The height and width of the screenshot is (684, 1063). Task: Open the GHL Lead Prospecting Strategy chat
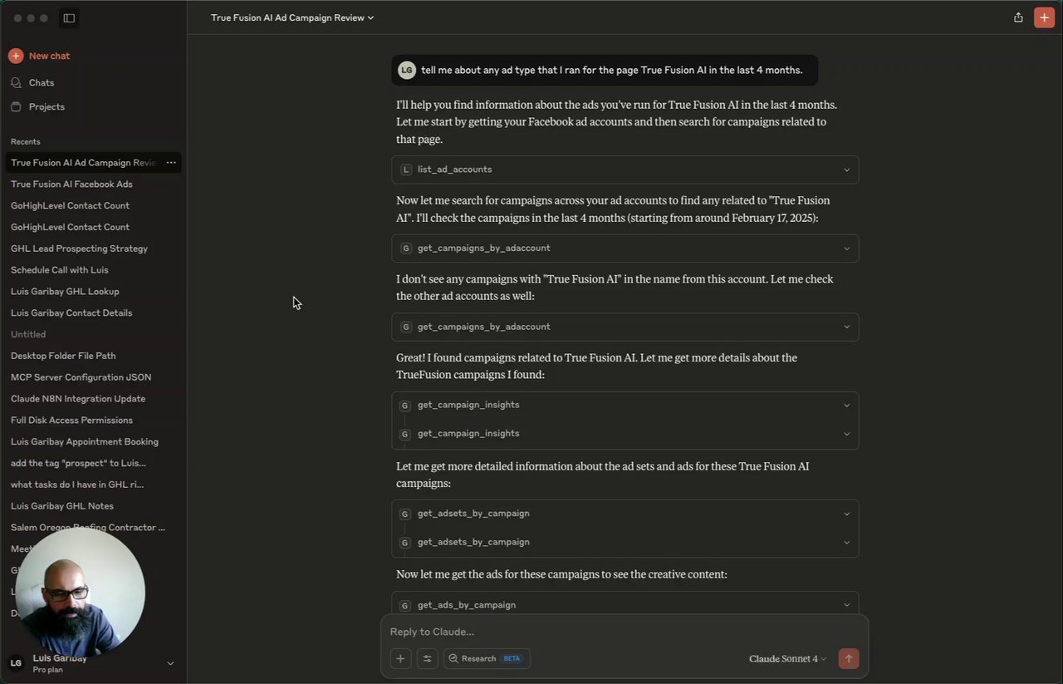click(x=79, y=249)
